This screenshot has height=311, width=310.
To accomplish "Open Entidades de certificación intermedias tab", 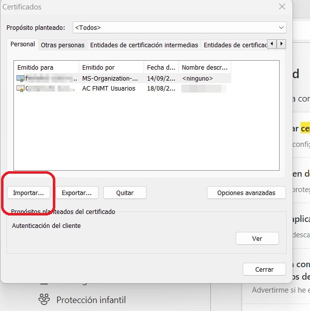I will [x=144, y=45].
